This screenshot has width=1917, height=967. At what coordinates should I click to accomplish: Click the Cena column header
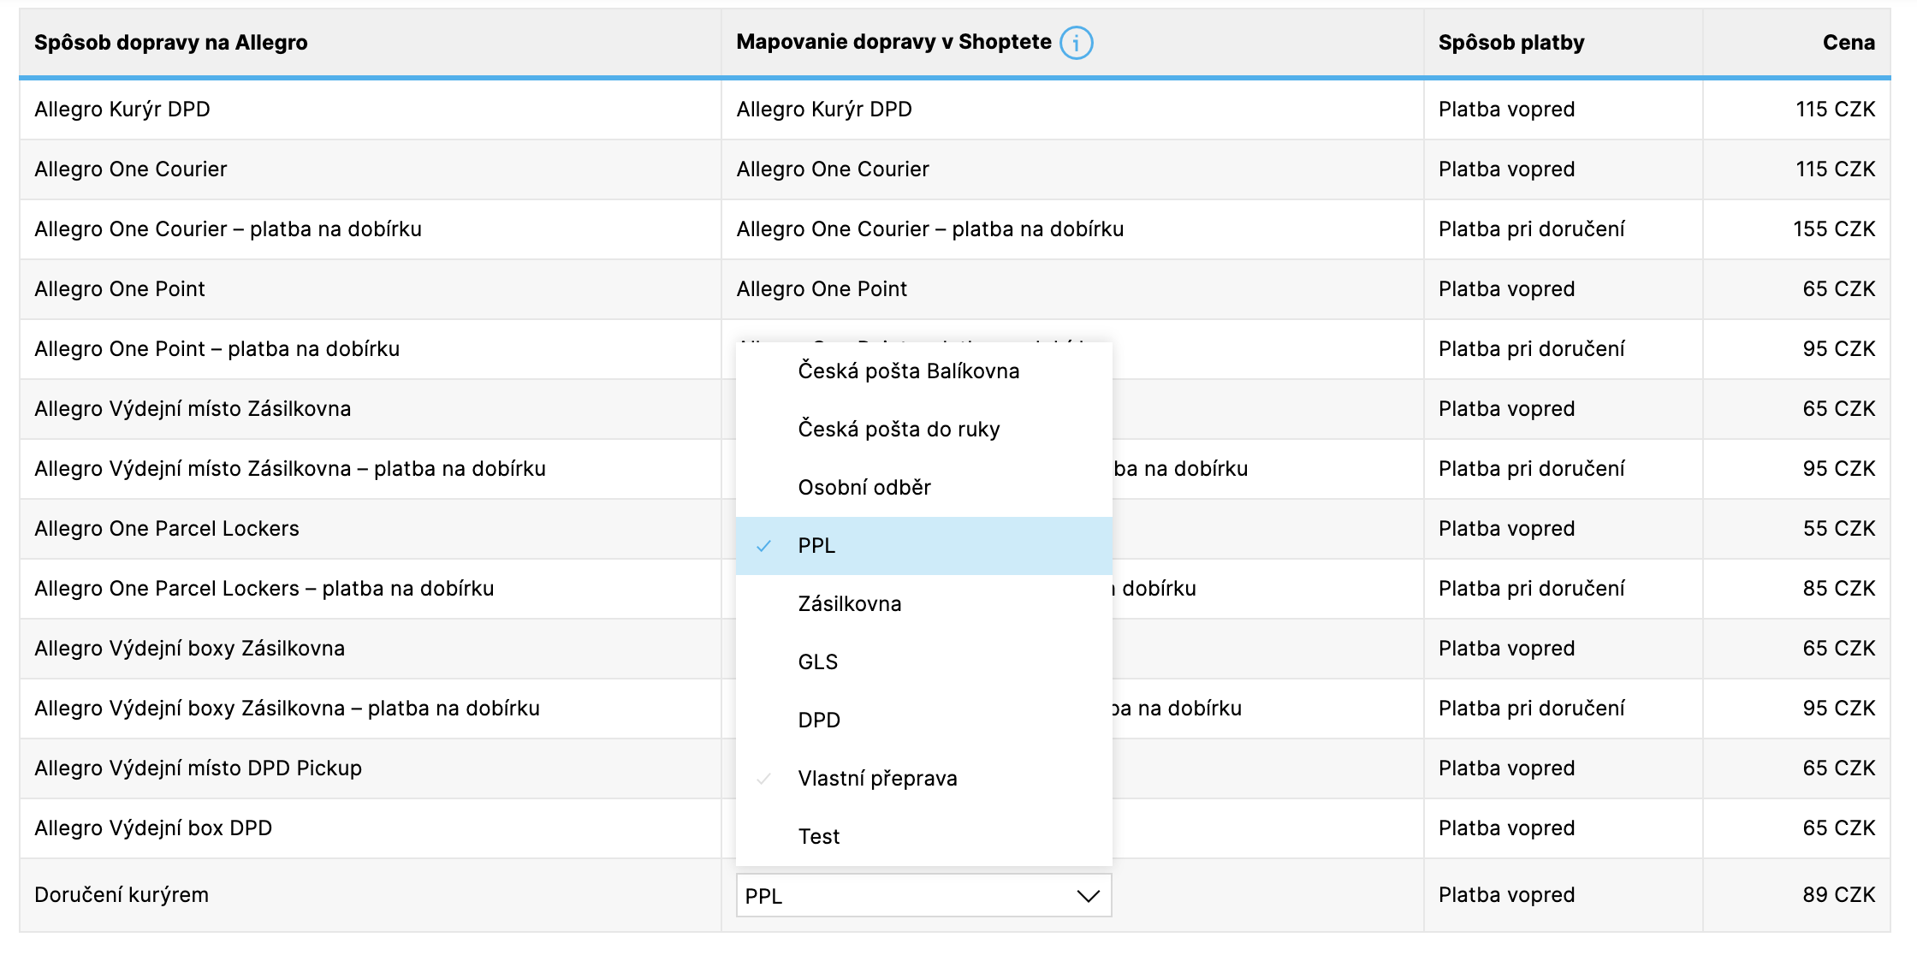1849,43
